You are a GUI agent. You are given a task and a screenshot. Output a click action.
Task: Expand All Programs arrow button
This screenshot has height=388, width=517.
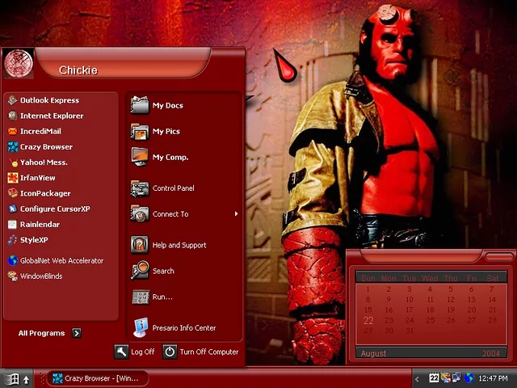point(77,333)
